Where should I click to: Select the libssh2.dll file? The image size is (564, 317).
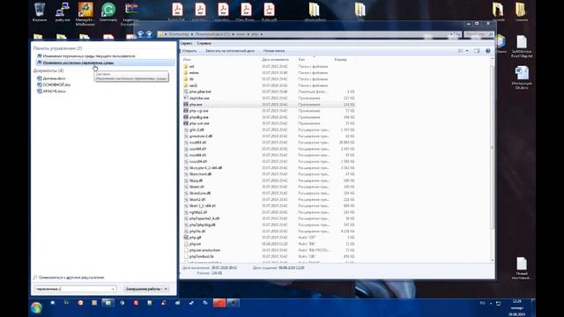[197, 200]
